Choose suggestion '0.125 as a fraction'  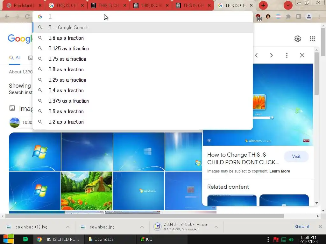coord(143,48)
